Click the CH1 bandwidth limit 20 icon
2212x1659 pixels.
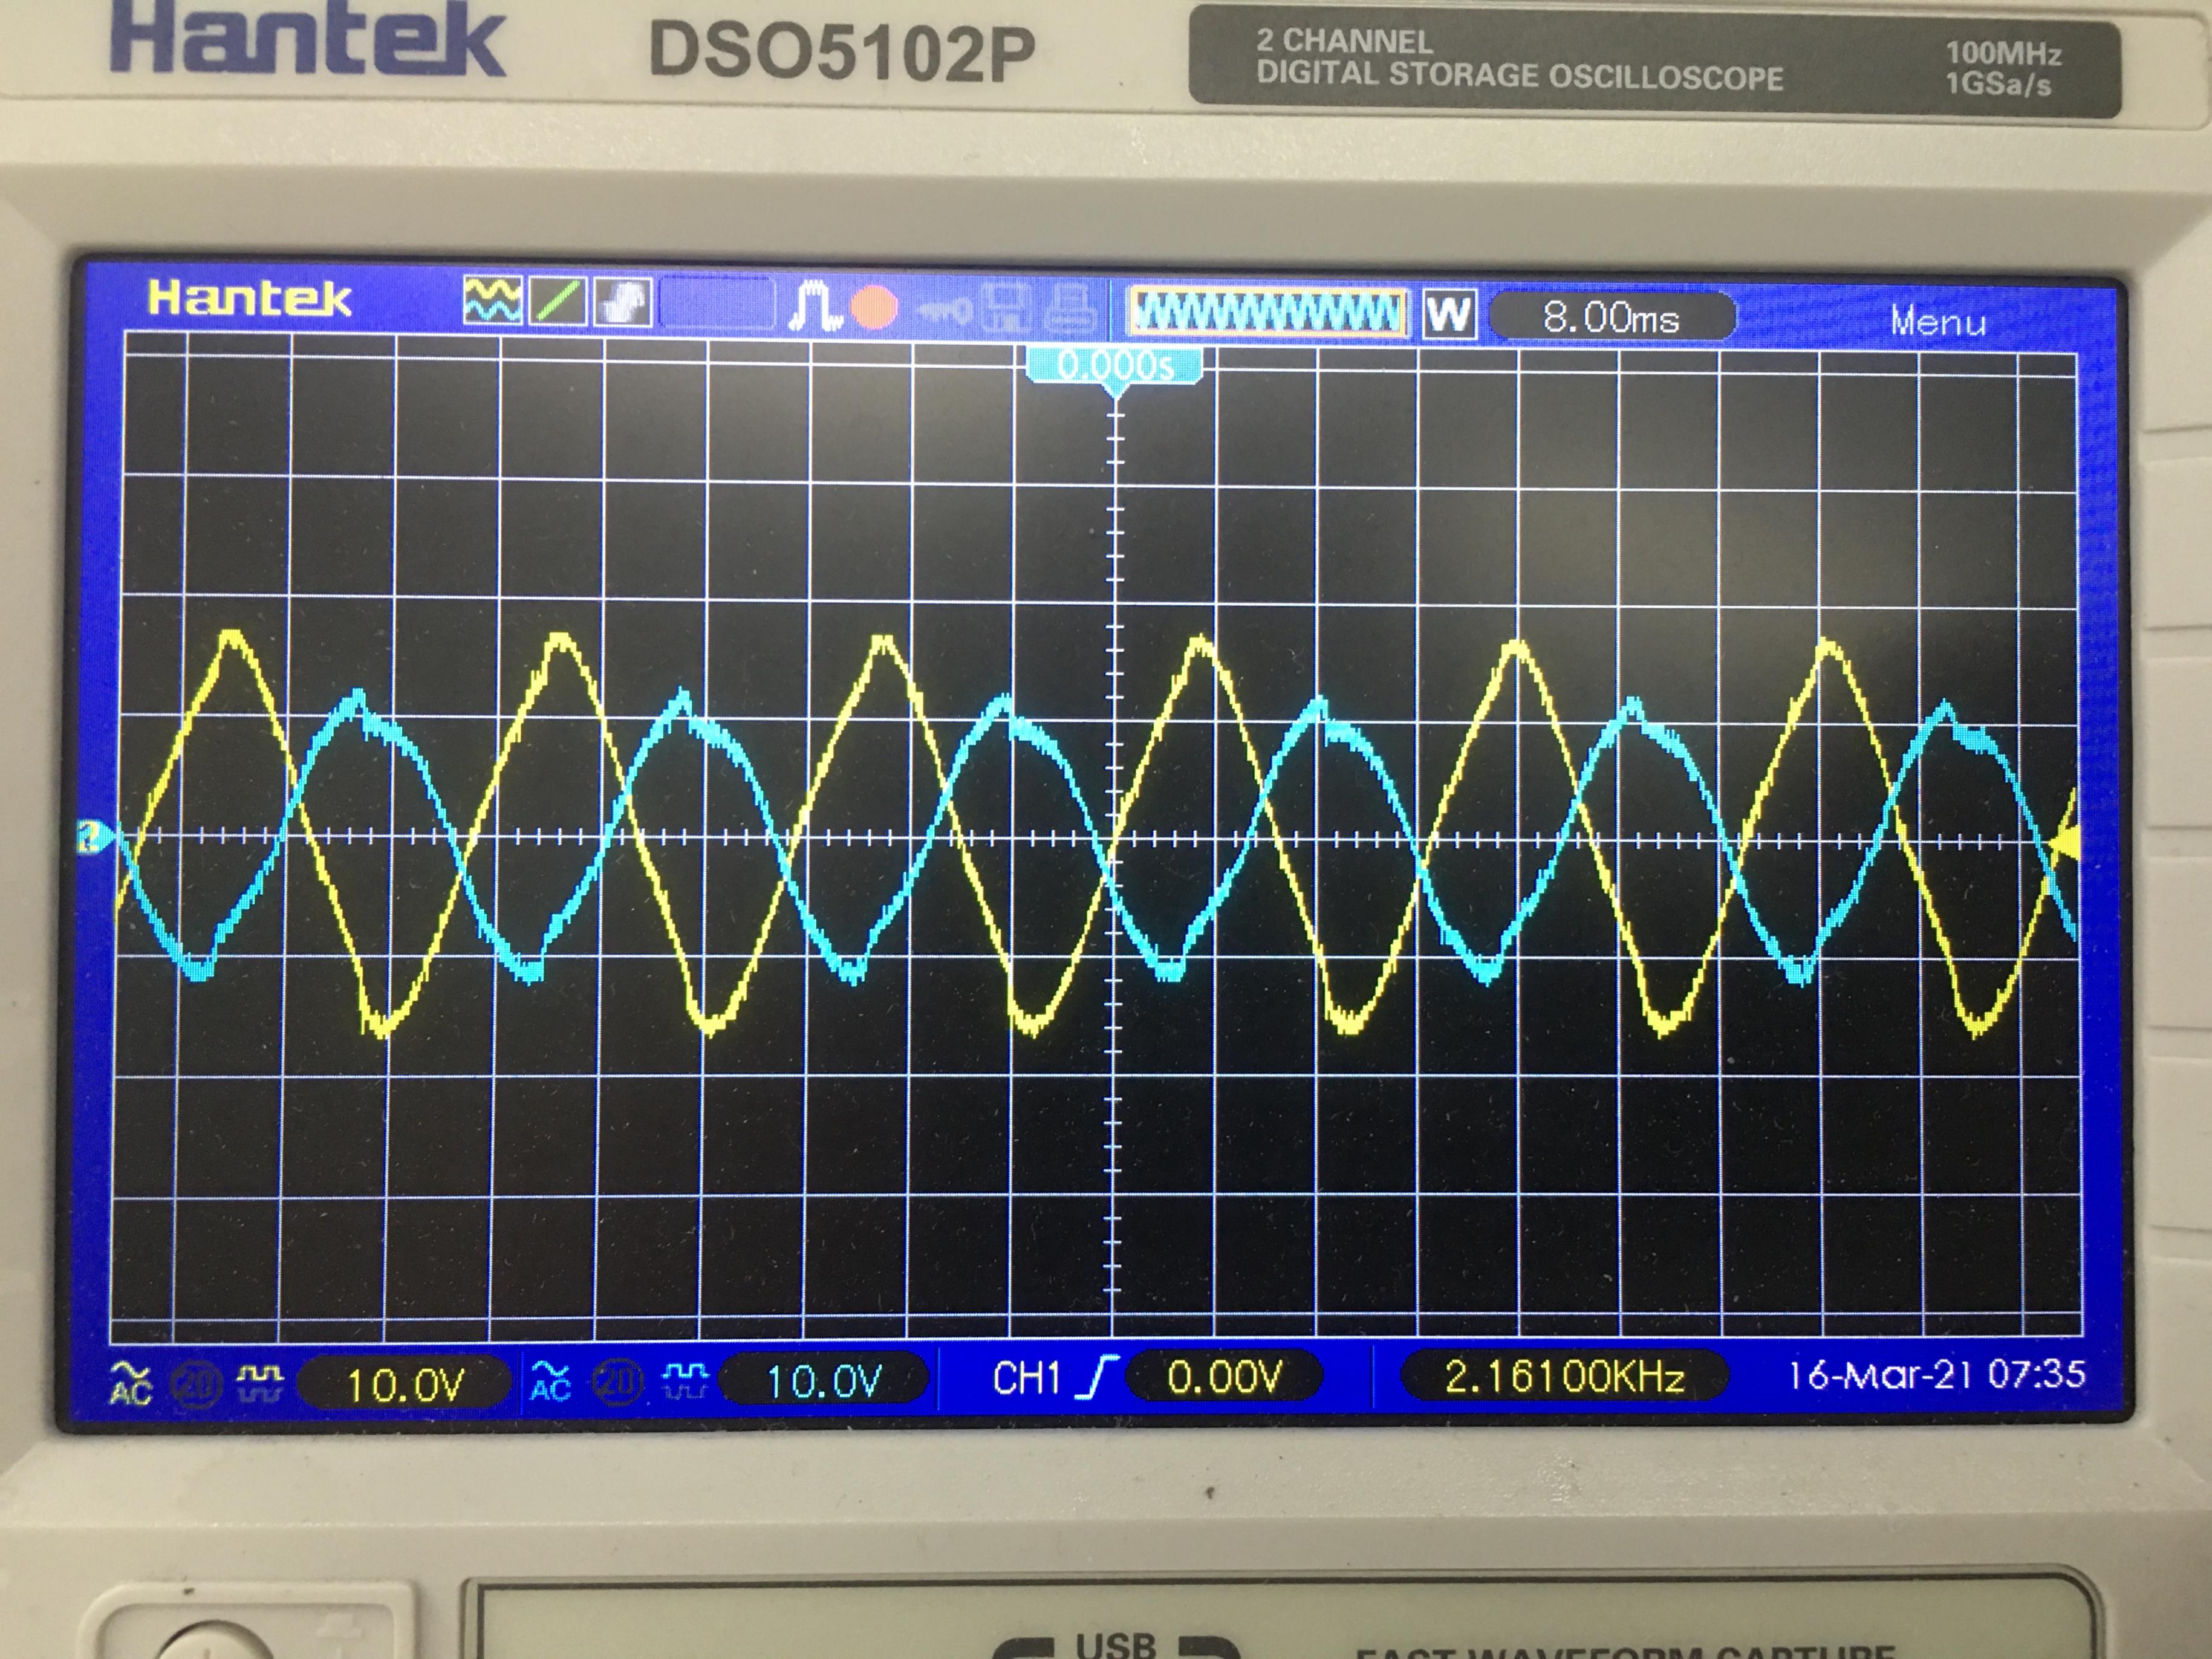(197, 1384)
